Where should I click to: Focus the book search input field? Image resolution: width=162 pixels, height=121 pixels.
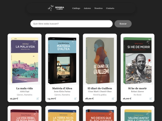pos(71,24)
